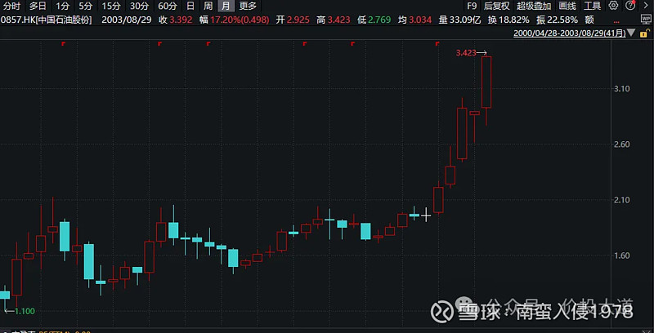The image size is (654, 333).
Task: Click the 2.60 price axis label
Action: tap(621, 144)
